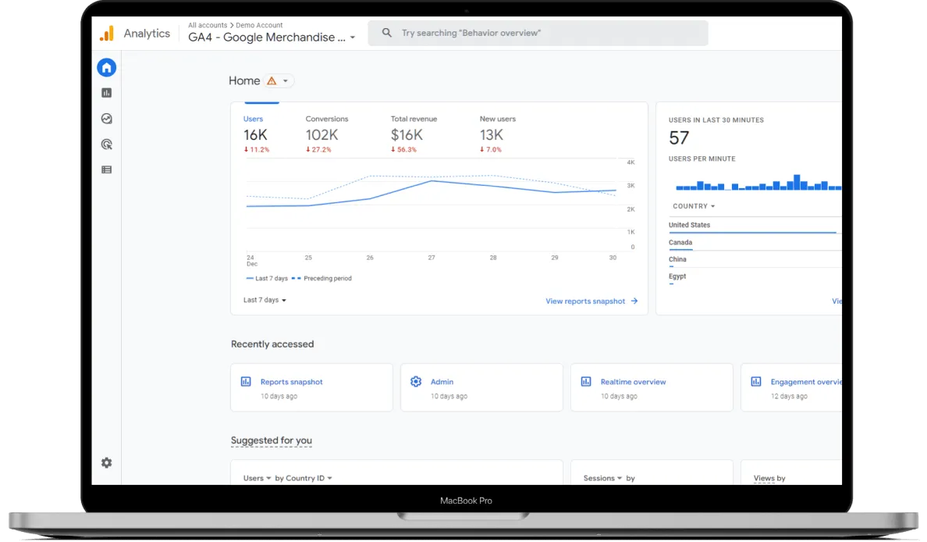Open the Sessions metric dropdown
The height and width of the screenshot is (542, 927).
[602, 478]
